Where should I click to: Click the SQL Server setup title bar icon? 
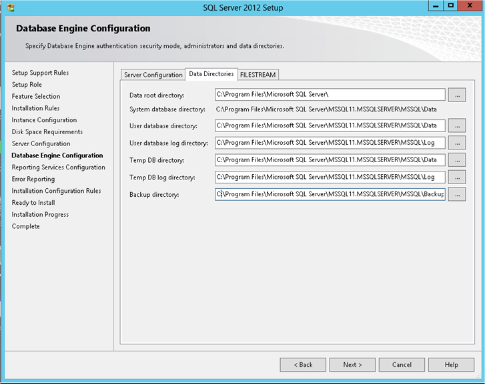(x=11, y=7)
